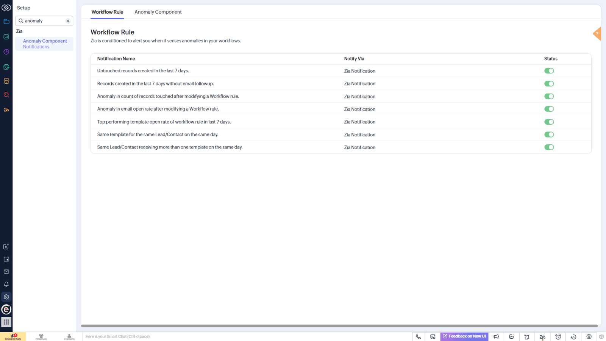Open Notifications under Zia in the setup panel

pos(36,46)
